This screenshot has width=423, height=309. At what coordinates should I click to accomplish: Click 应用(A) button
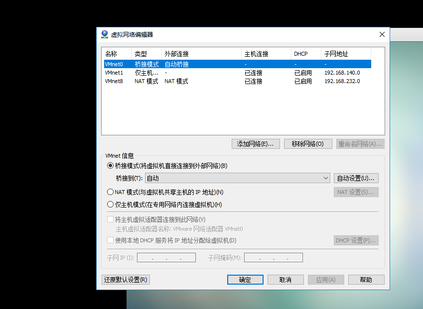326,280
